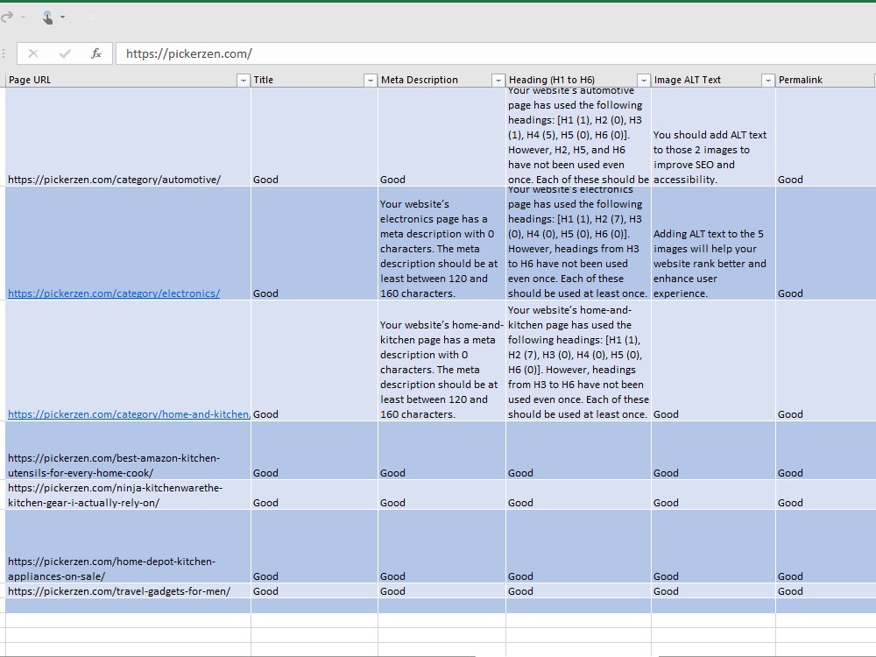Image resolution: width=876 pixels, height=657 pixels.
Task: Select the home-depot row Meta Description 'Good' cell
Action: (442, 547)
